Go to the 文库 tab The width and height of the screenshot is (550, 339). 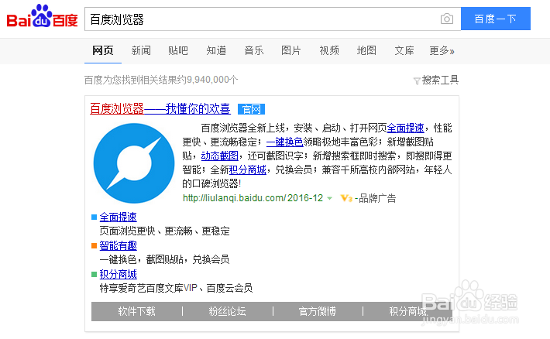404,50
